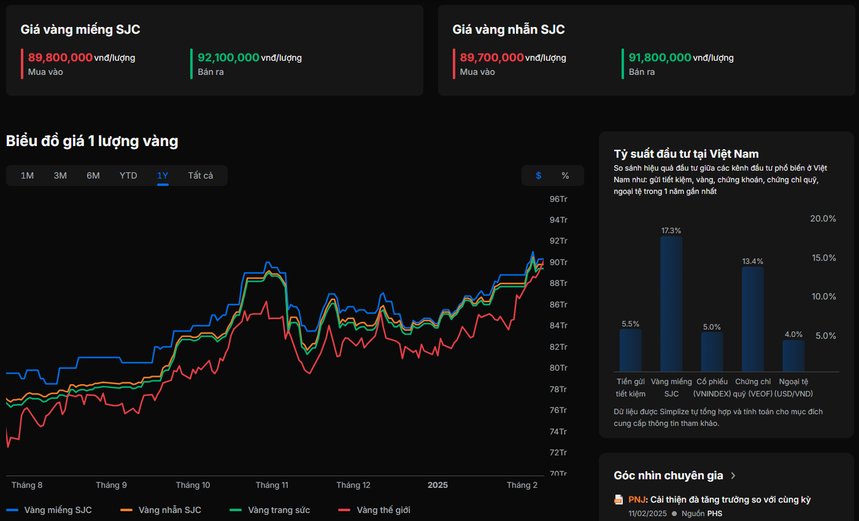Open the PNJ report headline link

pos(719,500)
